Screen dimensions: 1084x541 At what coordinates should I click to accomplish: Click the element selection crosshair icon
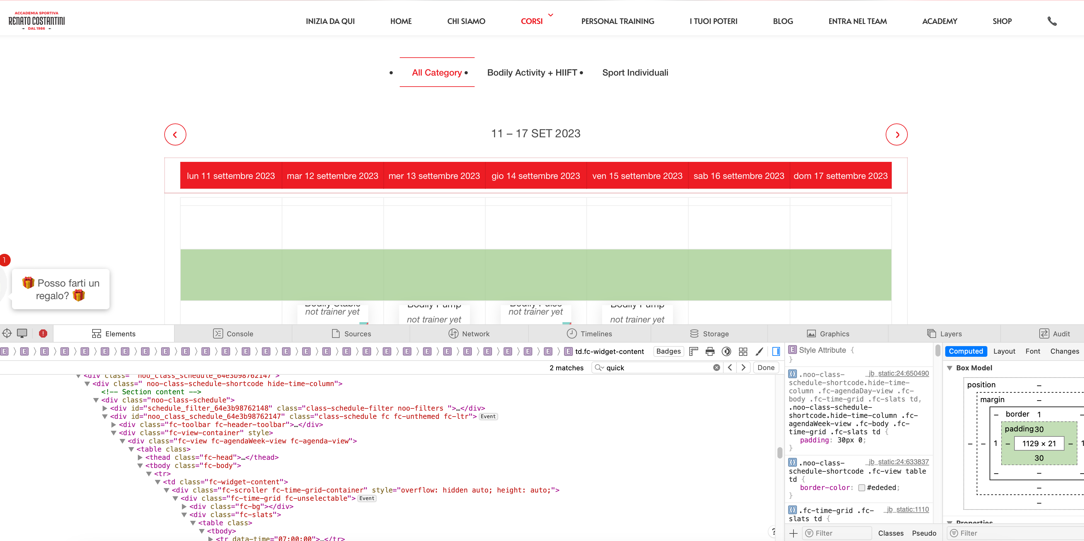[7, 333]
